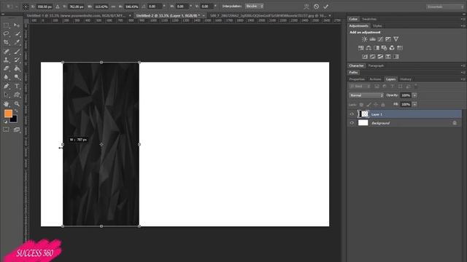Hide Layer 1 visibility eye

pos(352,114)
